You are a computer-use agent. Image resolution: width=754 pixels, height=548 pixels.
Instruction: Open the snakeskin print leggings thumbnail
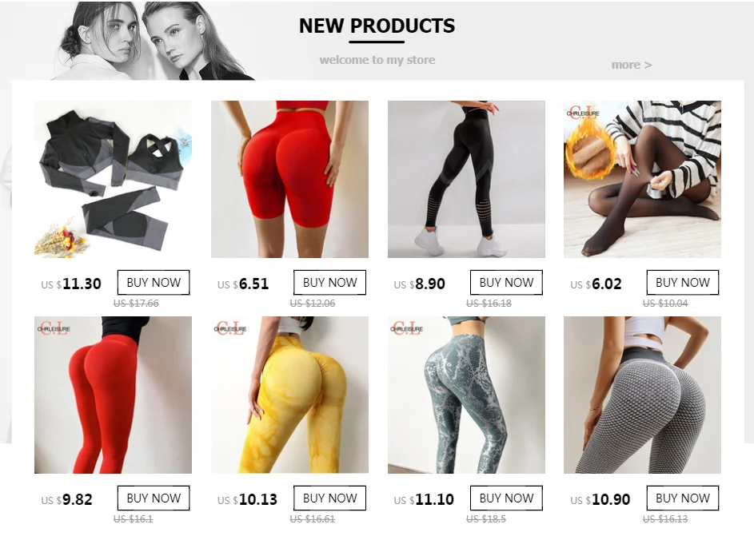coord(466,395)
